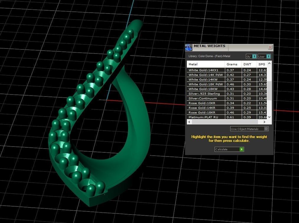Click DWT value 0.39 for Platinum

click(247, 117)
